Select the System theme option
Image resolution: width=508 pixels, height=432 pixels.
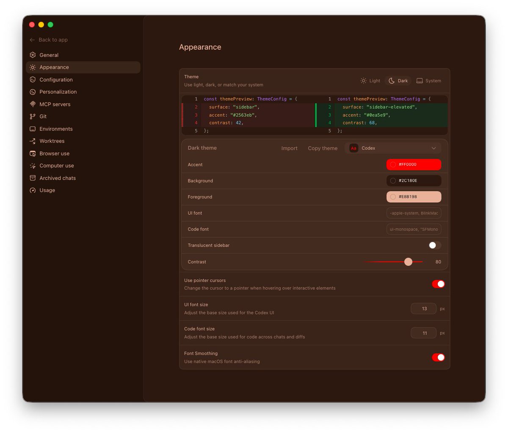click(x=429, y=81)
